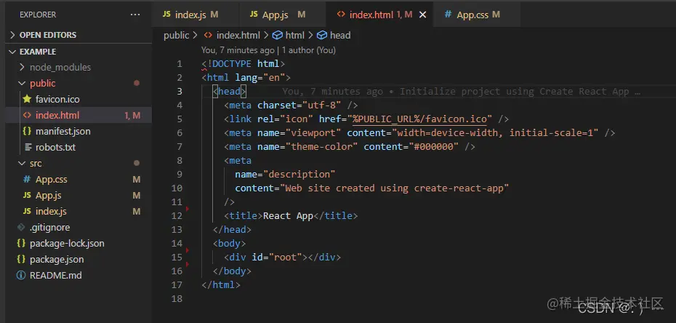Open the .gitignore file
676x323 pixels.
click(x=49, y=227)
